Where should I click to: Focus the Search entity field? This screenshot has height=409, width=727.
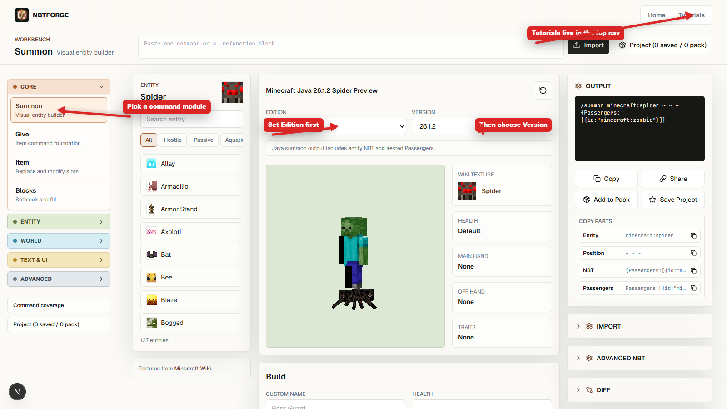[x=192, y=119]
